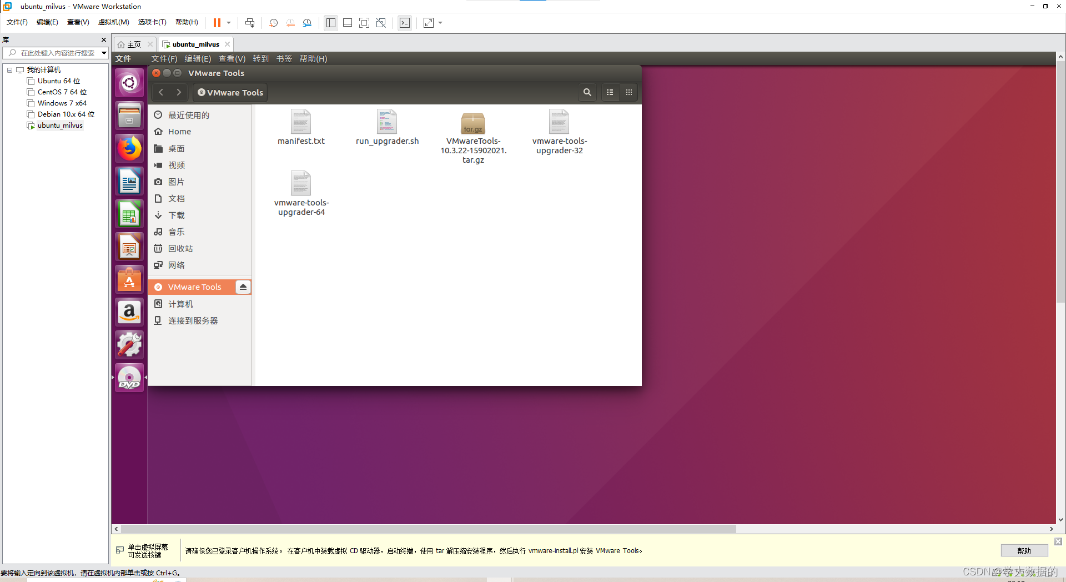Viewport: 1066px width, 582px height.
Task: Open the pause button dropdown arrow
Action: pos(229,23)
